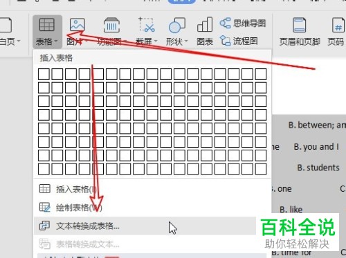Pick bottom-right cell of insert-table grid
This screenshot has width=346, height=258.
(261, 169)
